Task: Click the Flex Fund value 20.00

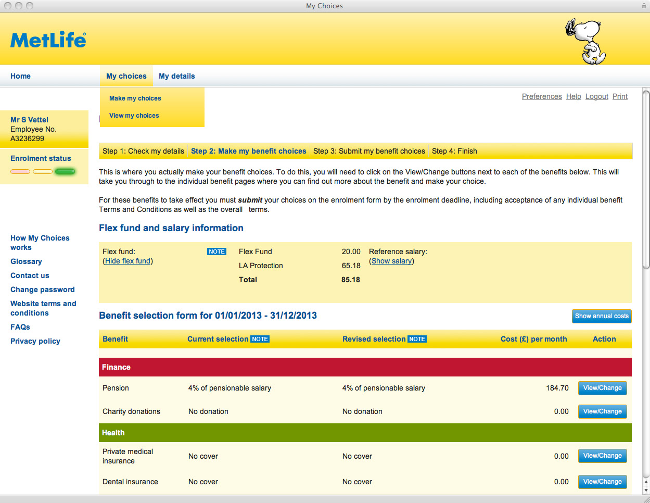Action: pos(351,251)
